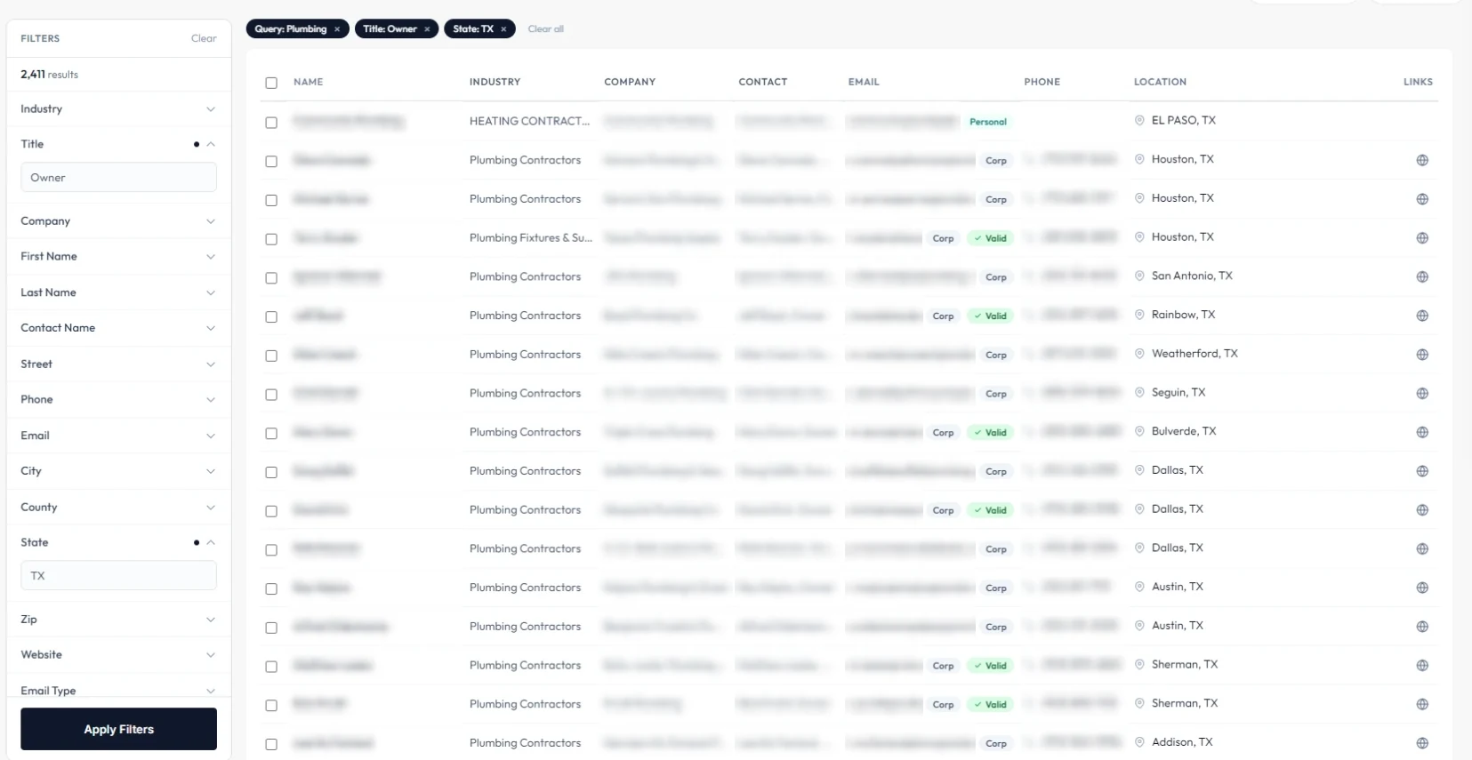Click the Apply Filters button
This screenshot has width=1472, height=760.
[118, 729]
